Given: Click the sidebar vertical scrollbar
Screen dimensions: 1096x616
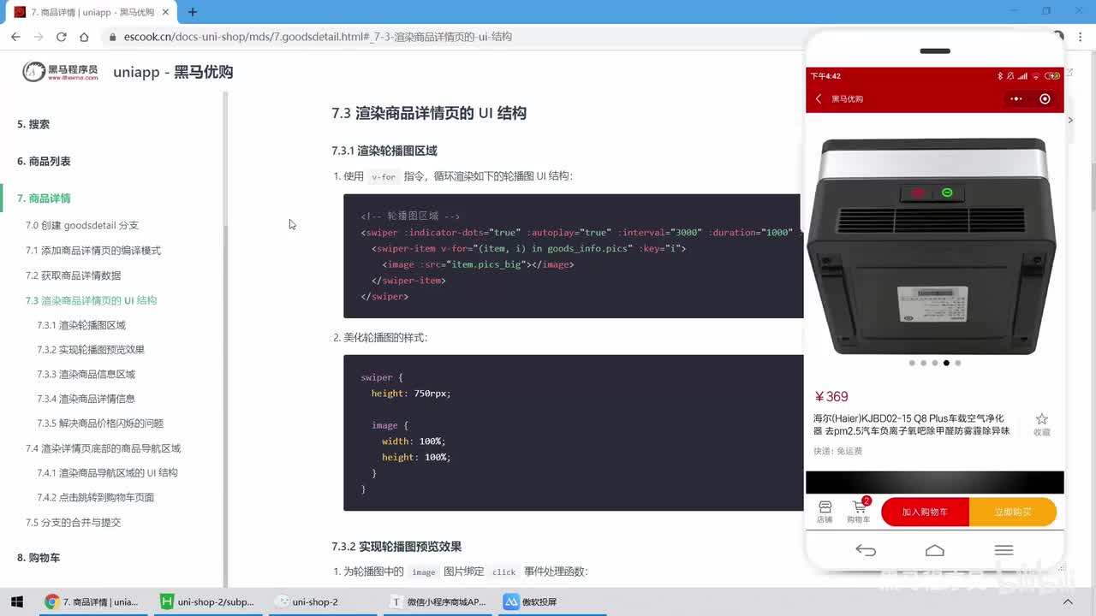Looking at the screenshot, I should [x=225, y=338].
